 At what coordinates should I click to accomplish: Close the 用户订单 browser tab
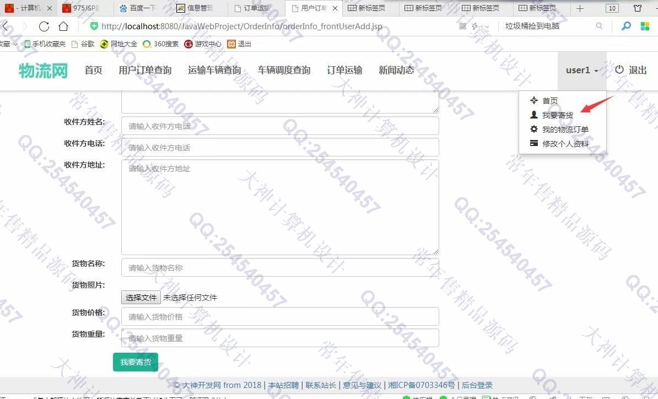pyautogui.click(x=335, y=8)
